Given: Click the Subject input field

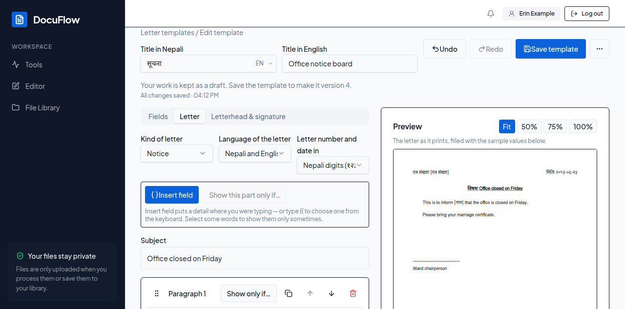Looking at the screenshot, I should point(255,258).
